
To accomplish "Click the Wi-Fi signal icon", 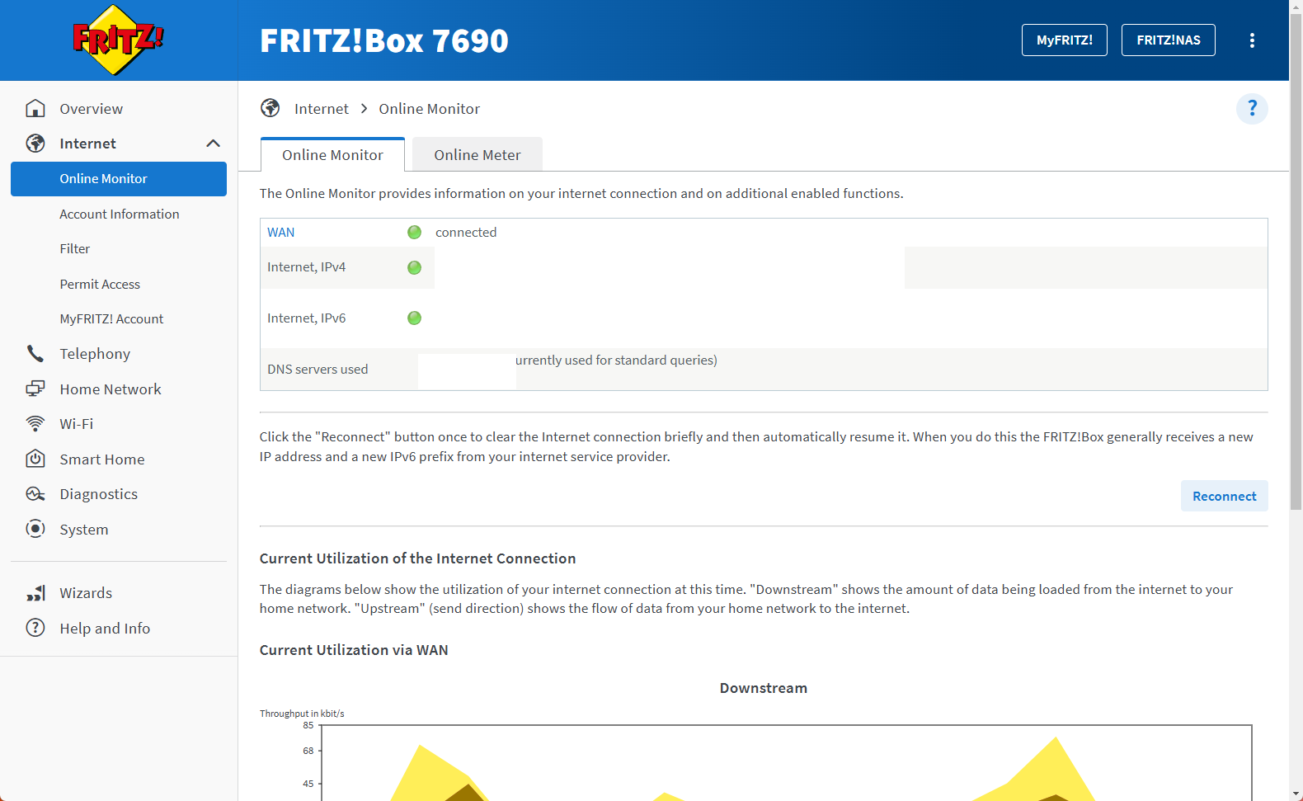I will coord(35,424).
